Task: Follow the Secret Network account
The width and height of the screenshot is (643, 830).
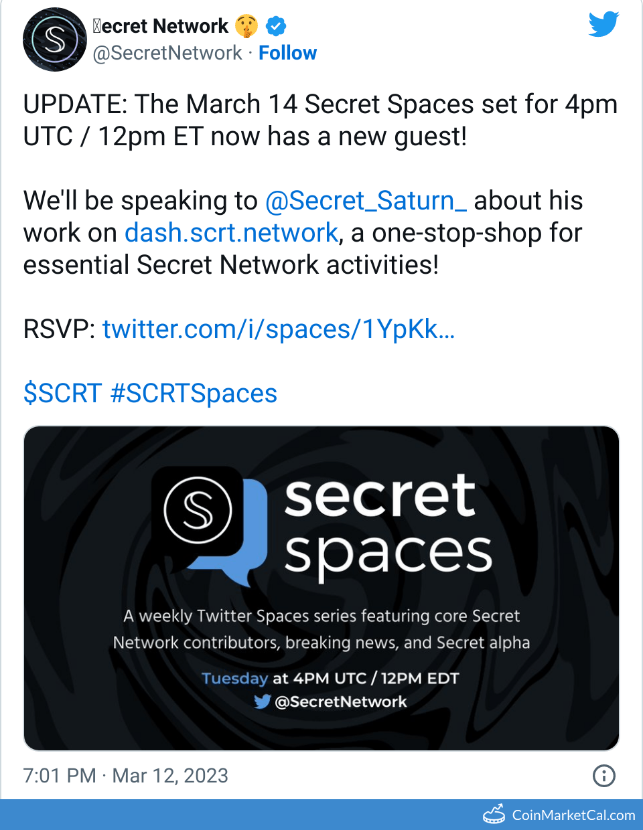Action: [287, 53]
